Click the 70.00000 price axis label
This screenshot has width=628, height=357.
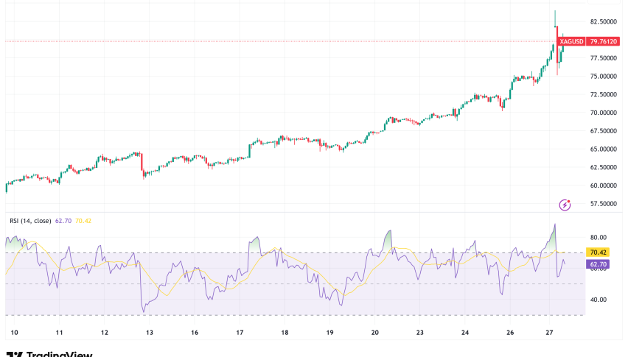(605, 113)
